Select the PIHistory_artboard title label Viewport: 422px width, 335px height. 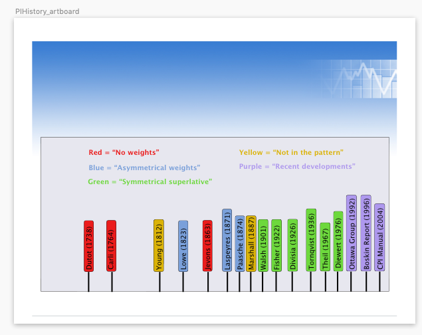(x=47, y=11)
